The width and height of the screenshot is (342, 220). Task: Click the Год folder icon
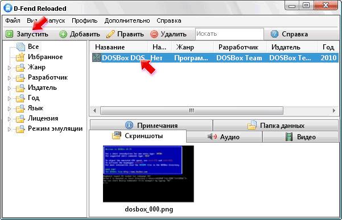click(x=20, y=98)
